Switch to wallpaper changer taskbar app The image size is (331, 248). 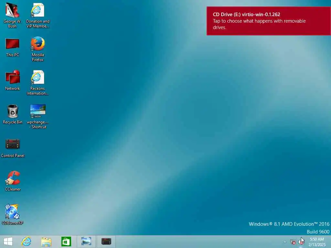click(86, 242)
